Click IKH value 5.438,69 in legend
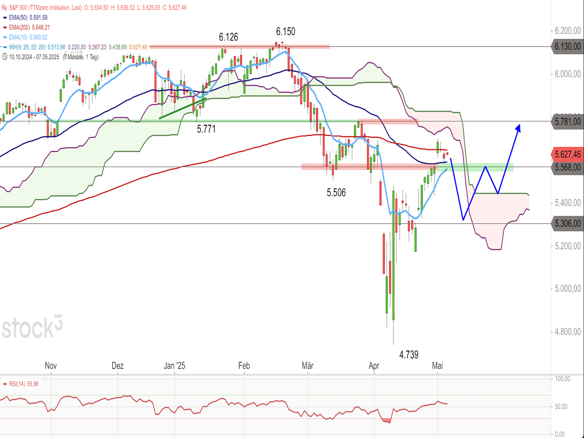 118,47
